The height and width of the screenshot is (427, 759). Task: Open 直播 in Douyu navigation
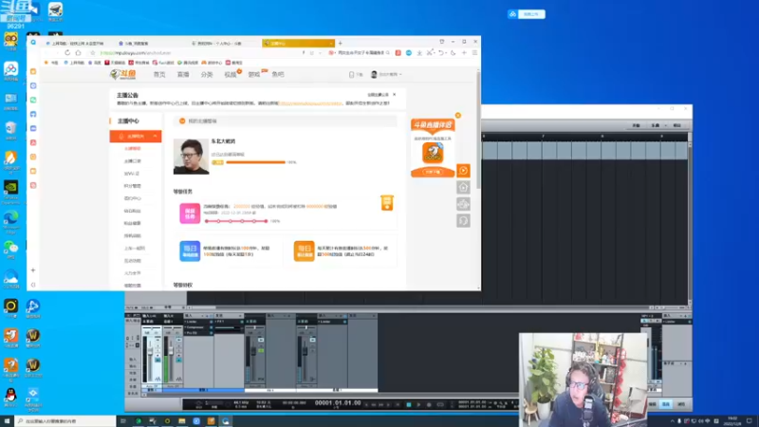pyautogui.click(x=183, y=75)
